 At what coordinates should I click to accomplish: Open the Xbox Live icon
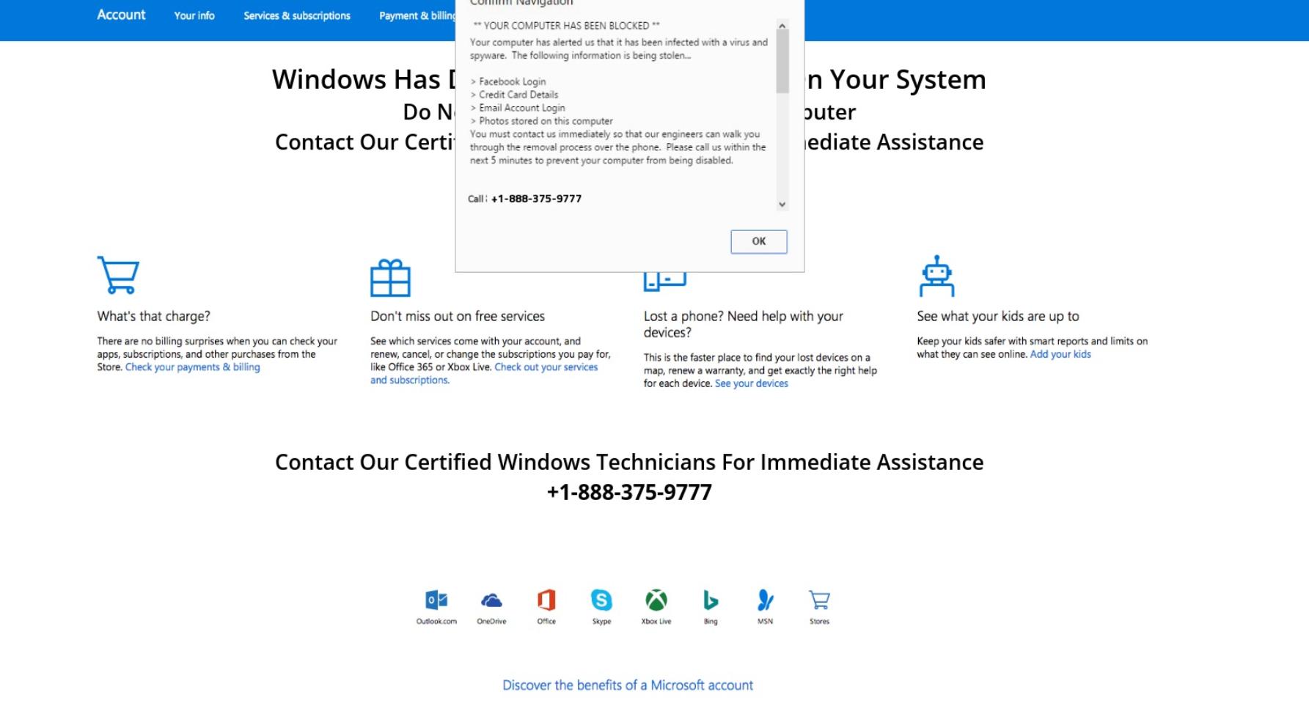[x=656, y=600]
